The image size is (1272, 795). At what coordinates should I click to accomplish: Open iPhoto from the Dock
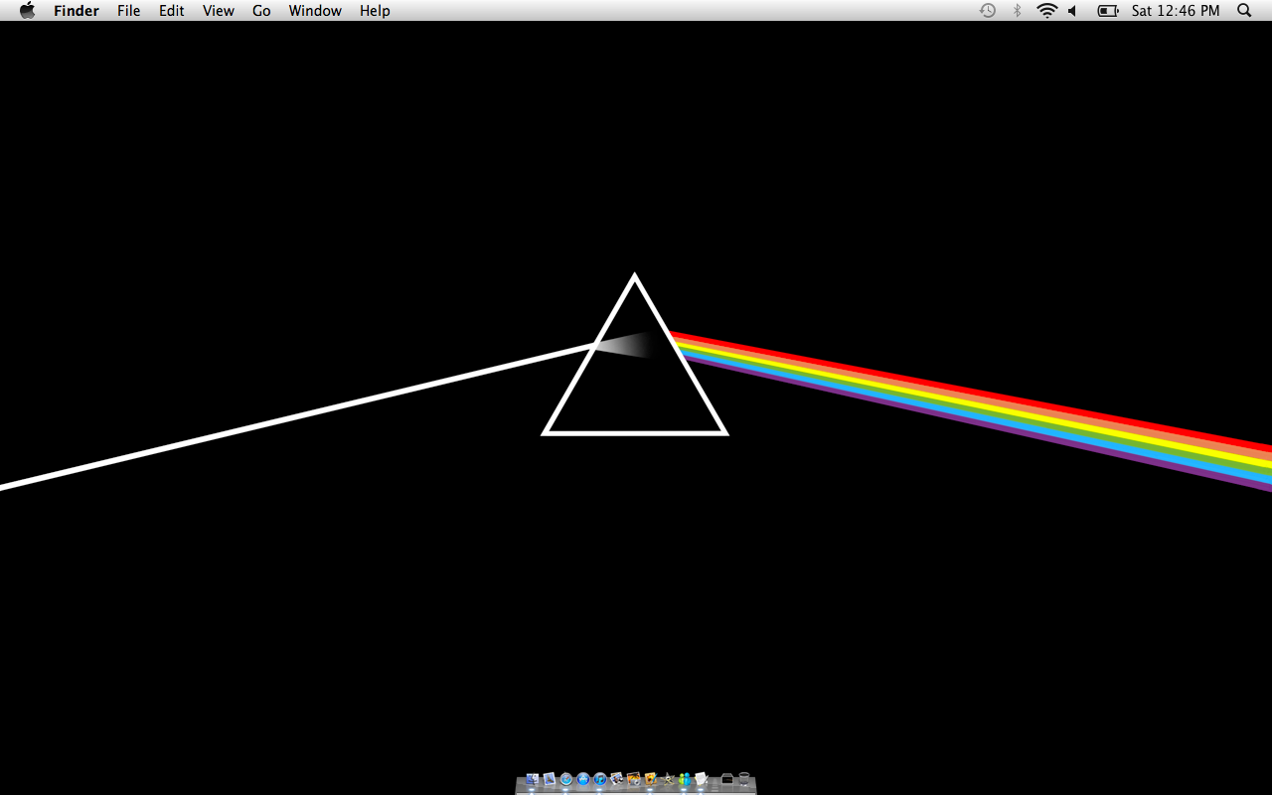(x=616, y=779)
